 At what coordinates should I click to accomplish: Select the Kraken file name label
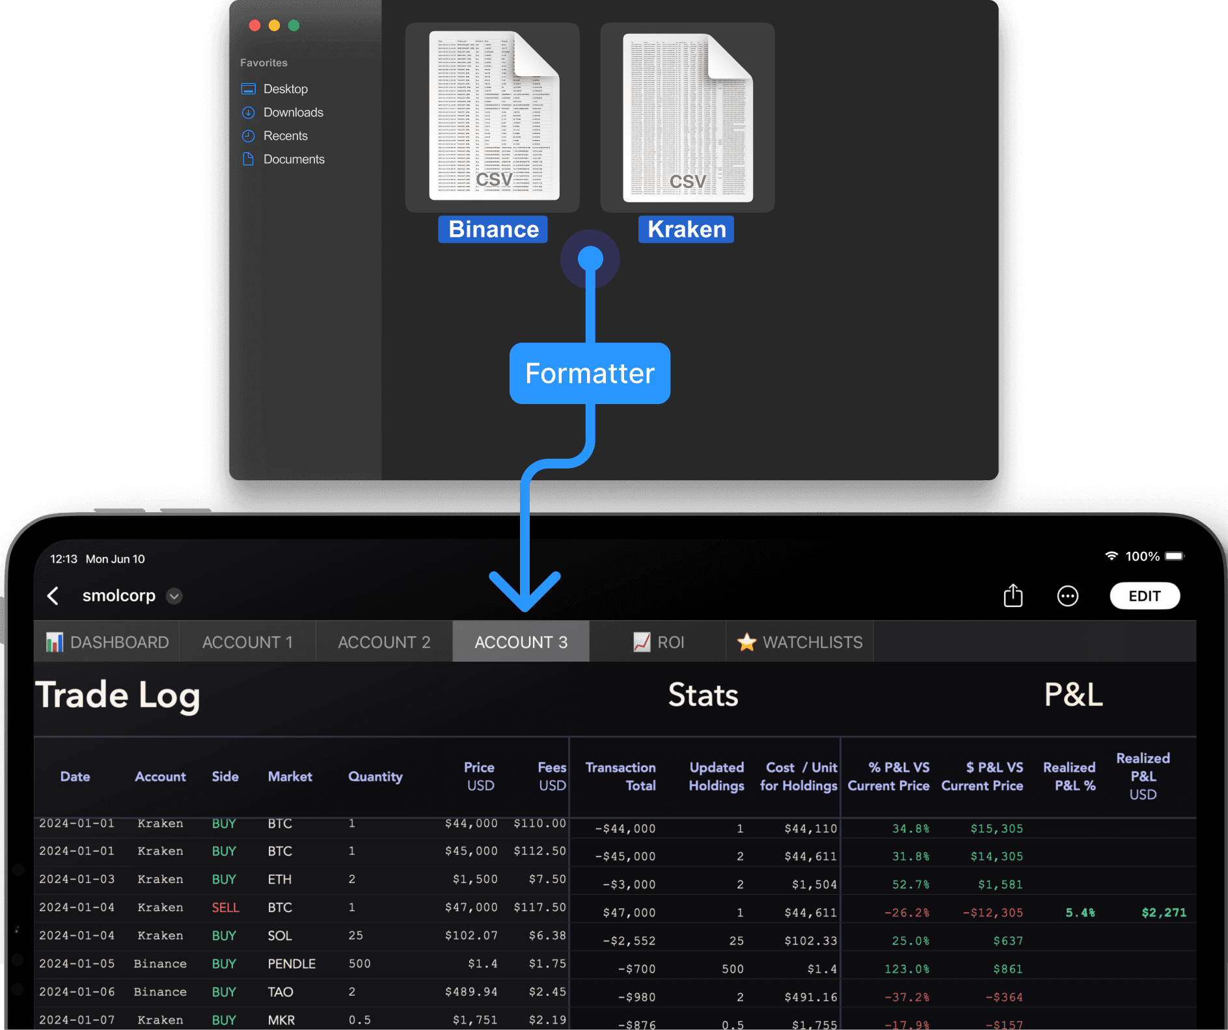[687, 229]
